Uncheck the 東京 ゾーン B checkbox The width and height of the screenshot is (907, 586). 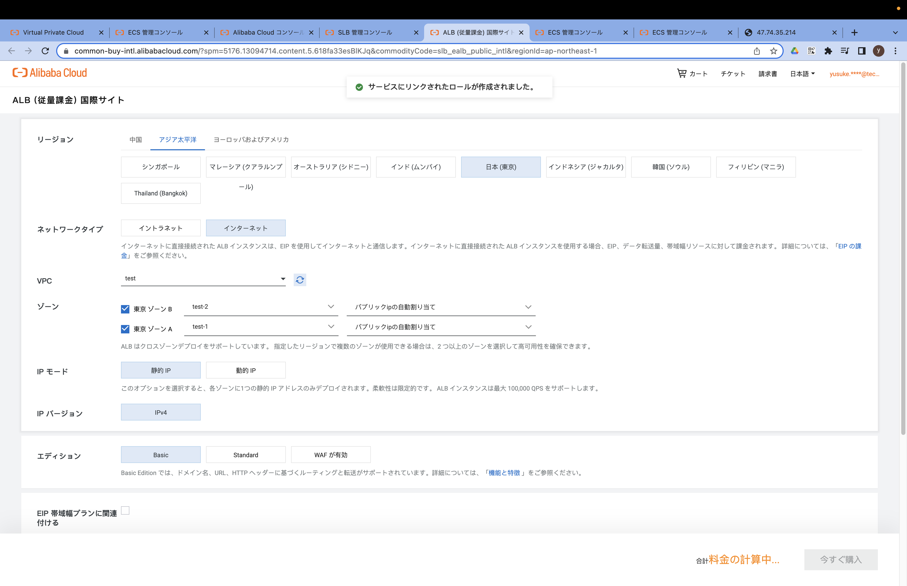point(125,309)
